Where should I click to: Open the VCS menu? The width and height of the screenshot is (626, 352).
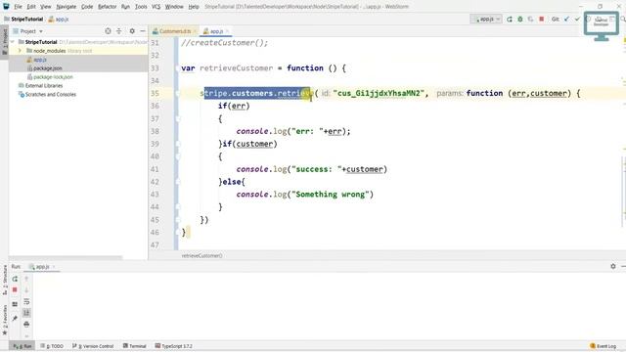[156, 7]
